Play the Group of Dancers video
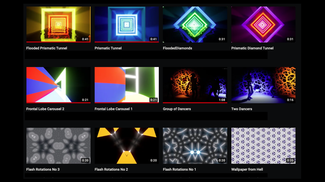 click(195, 85)
